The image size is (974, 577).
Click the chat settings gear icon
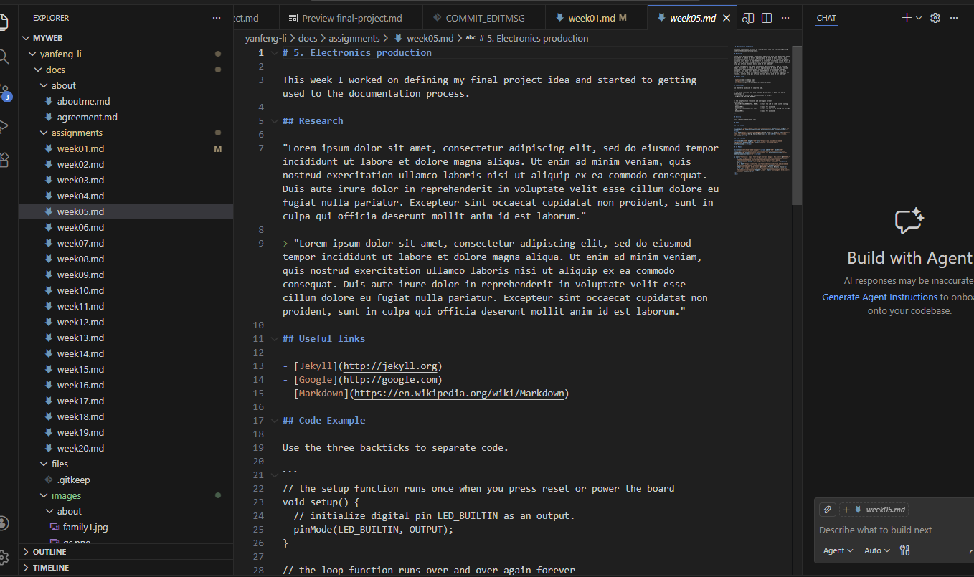(935, 17)
